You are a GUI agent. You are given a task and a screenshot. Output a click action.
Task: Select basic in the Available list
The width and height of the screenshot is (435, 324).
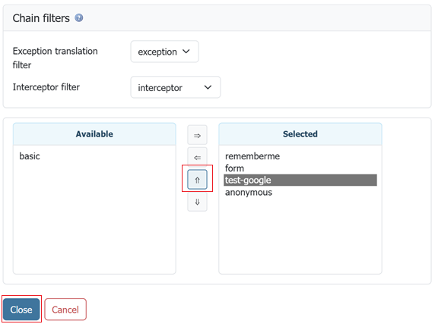pyautogui.click(x=30, y=156)
